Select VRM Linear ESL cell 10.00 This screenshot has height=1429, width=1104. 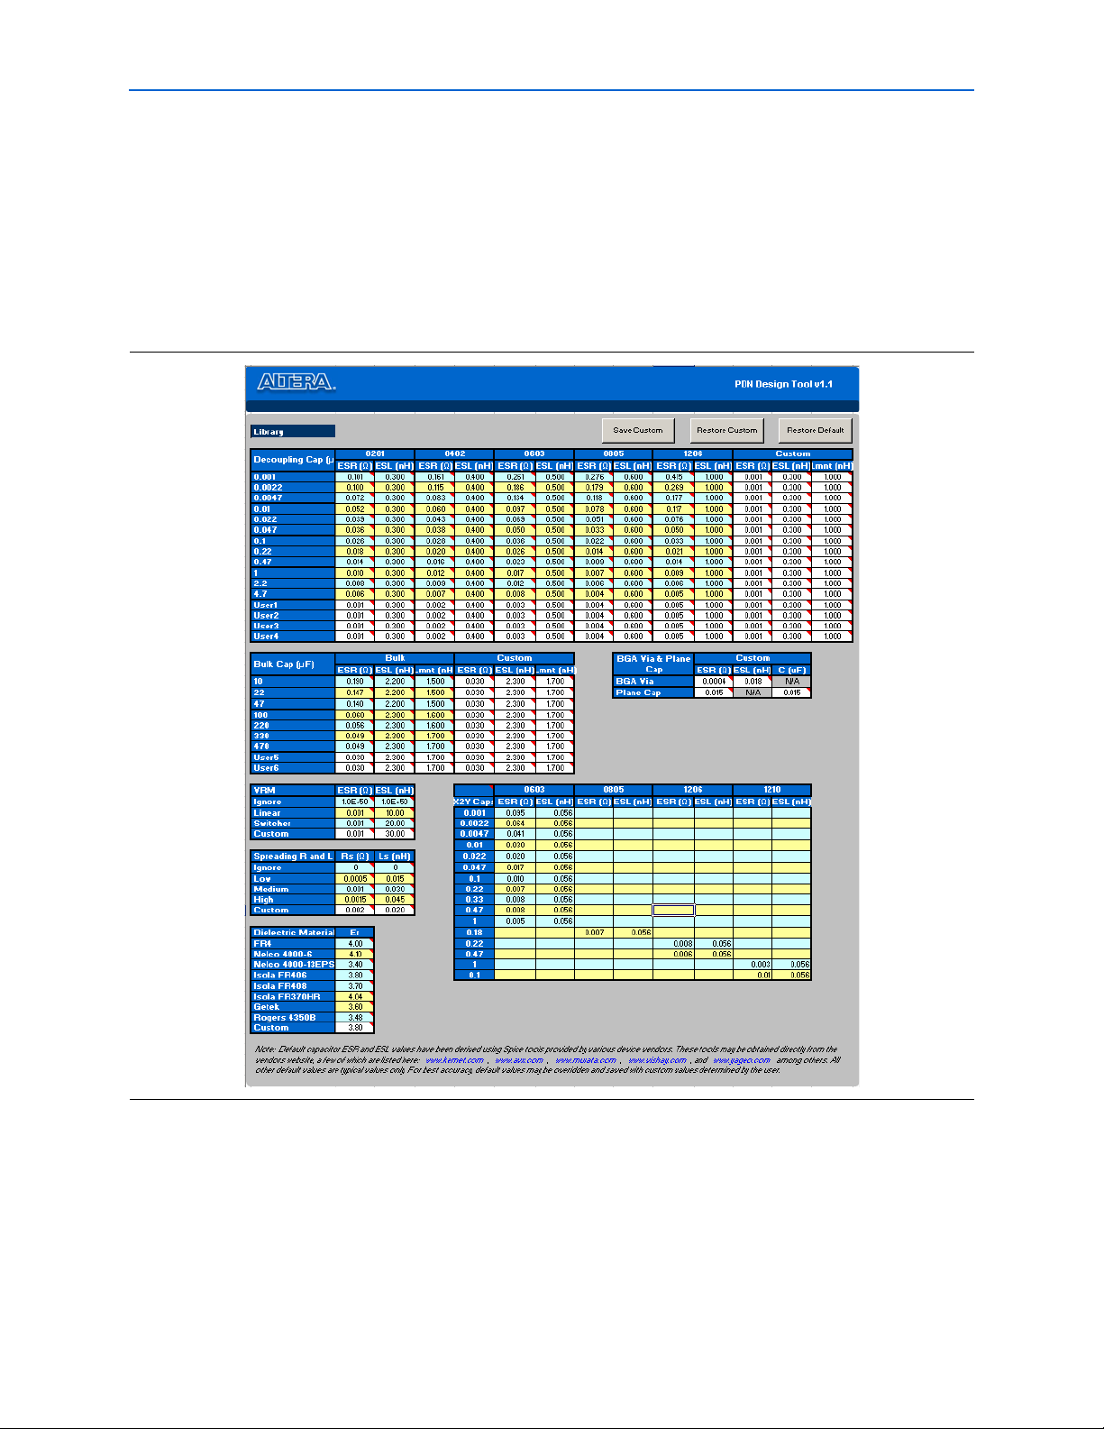pos(394,812)
